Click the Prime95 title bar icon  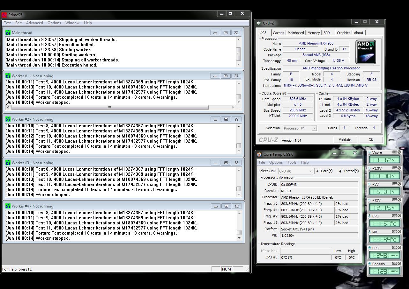pyautogui.click(x=4, y=15)
